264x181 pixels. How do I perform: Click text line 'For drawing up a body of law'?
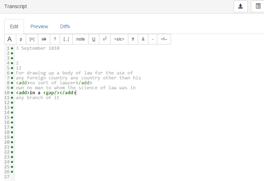[74, 73]
